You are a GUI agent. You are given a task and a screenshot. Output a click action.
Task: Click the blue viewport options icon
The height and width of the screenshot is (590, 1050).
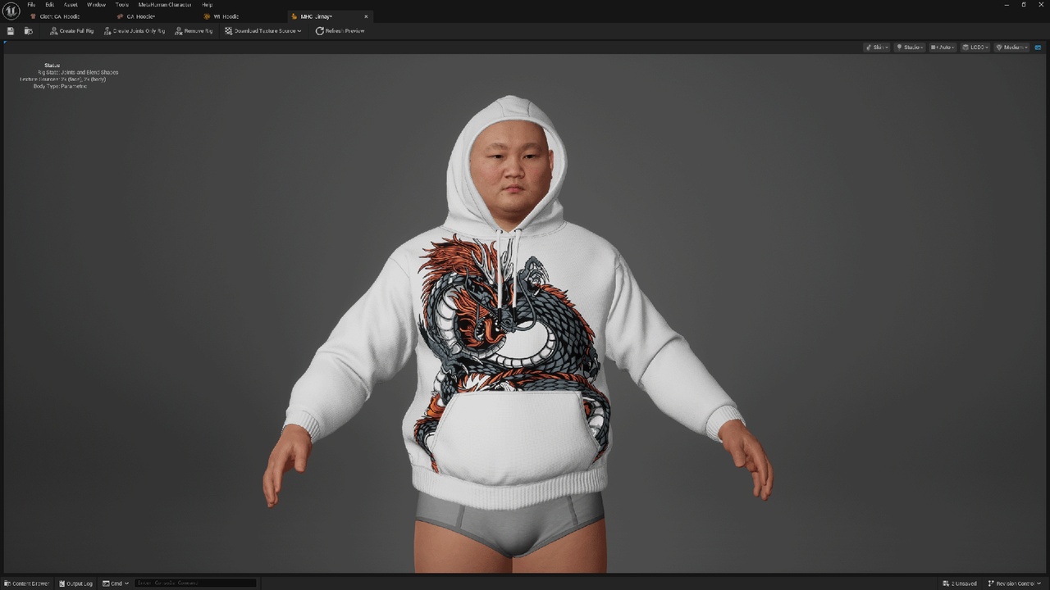1038,48
